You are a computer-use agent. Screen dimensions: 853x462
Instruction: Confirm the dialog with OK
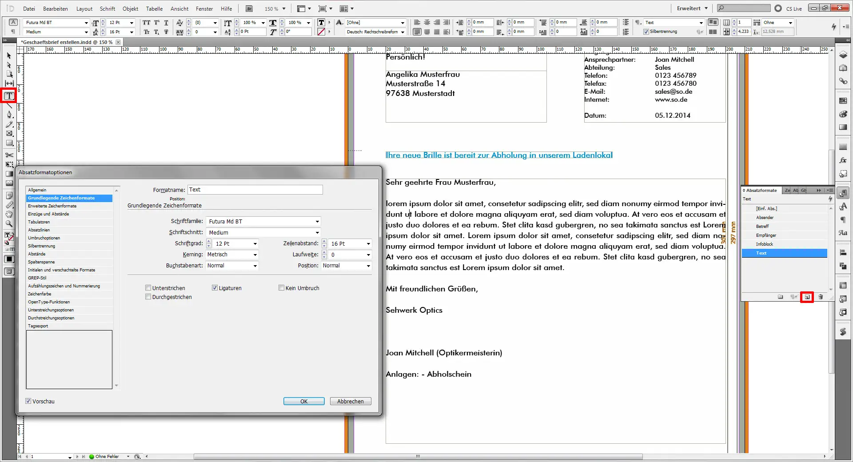[304, 401]
